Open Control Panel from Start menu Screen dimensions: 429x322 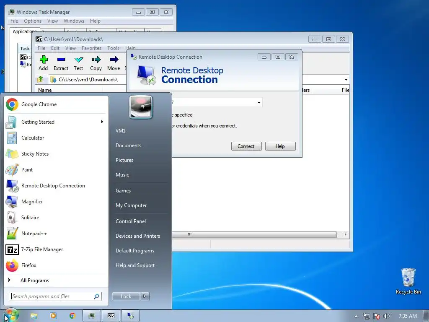pyautogui.click(x=131, y=221)
